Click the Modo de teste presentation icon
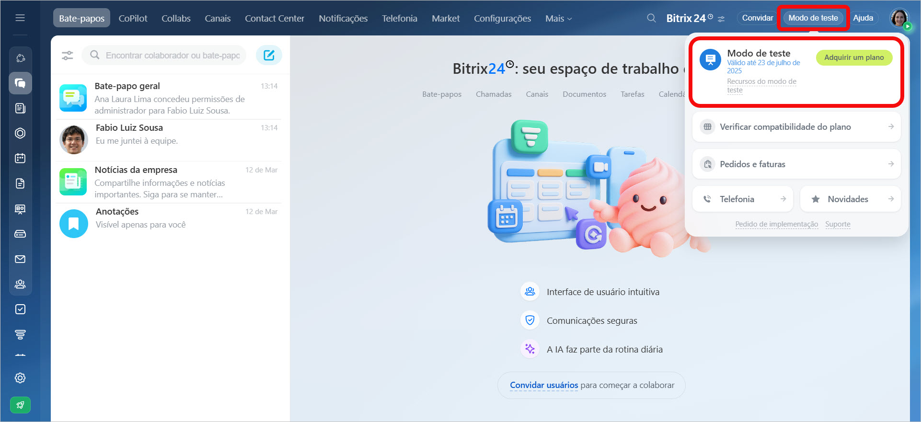Screen dimensions: 921x422 [710, 60]
